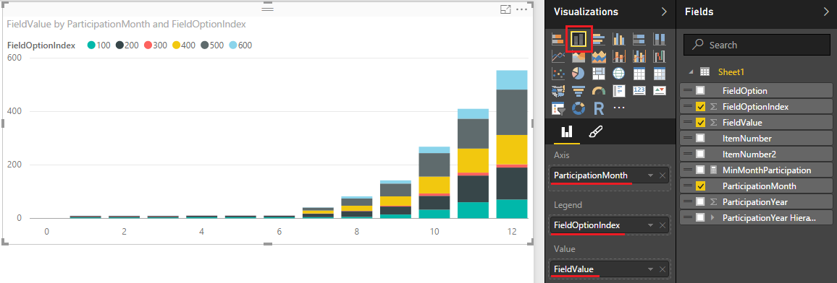The width and height of the screenshot is (837, 283).
Task: Open the FieldOptionIndex legend dropdown arrow
Action: 650,225
